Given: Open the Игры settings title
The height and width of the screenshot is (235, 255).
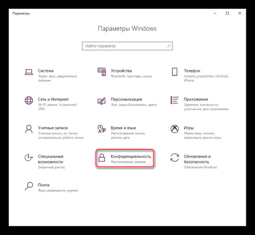Looking at the screenshot, I should pos(188,128).
